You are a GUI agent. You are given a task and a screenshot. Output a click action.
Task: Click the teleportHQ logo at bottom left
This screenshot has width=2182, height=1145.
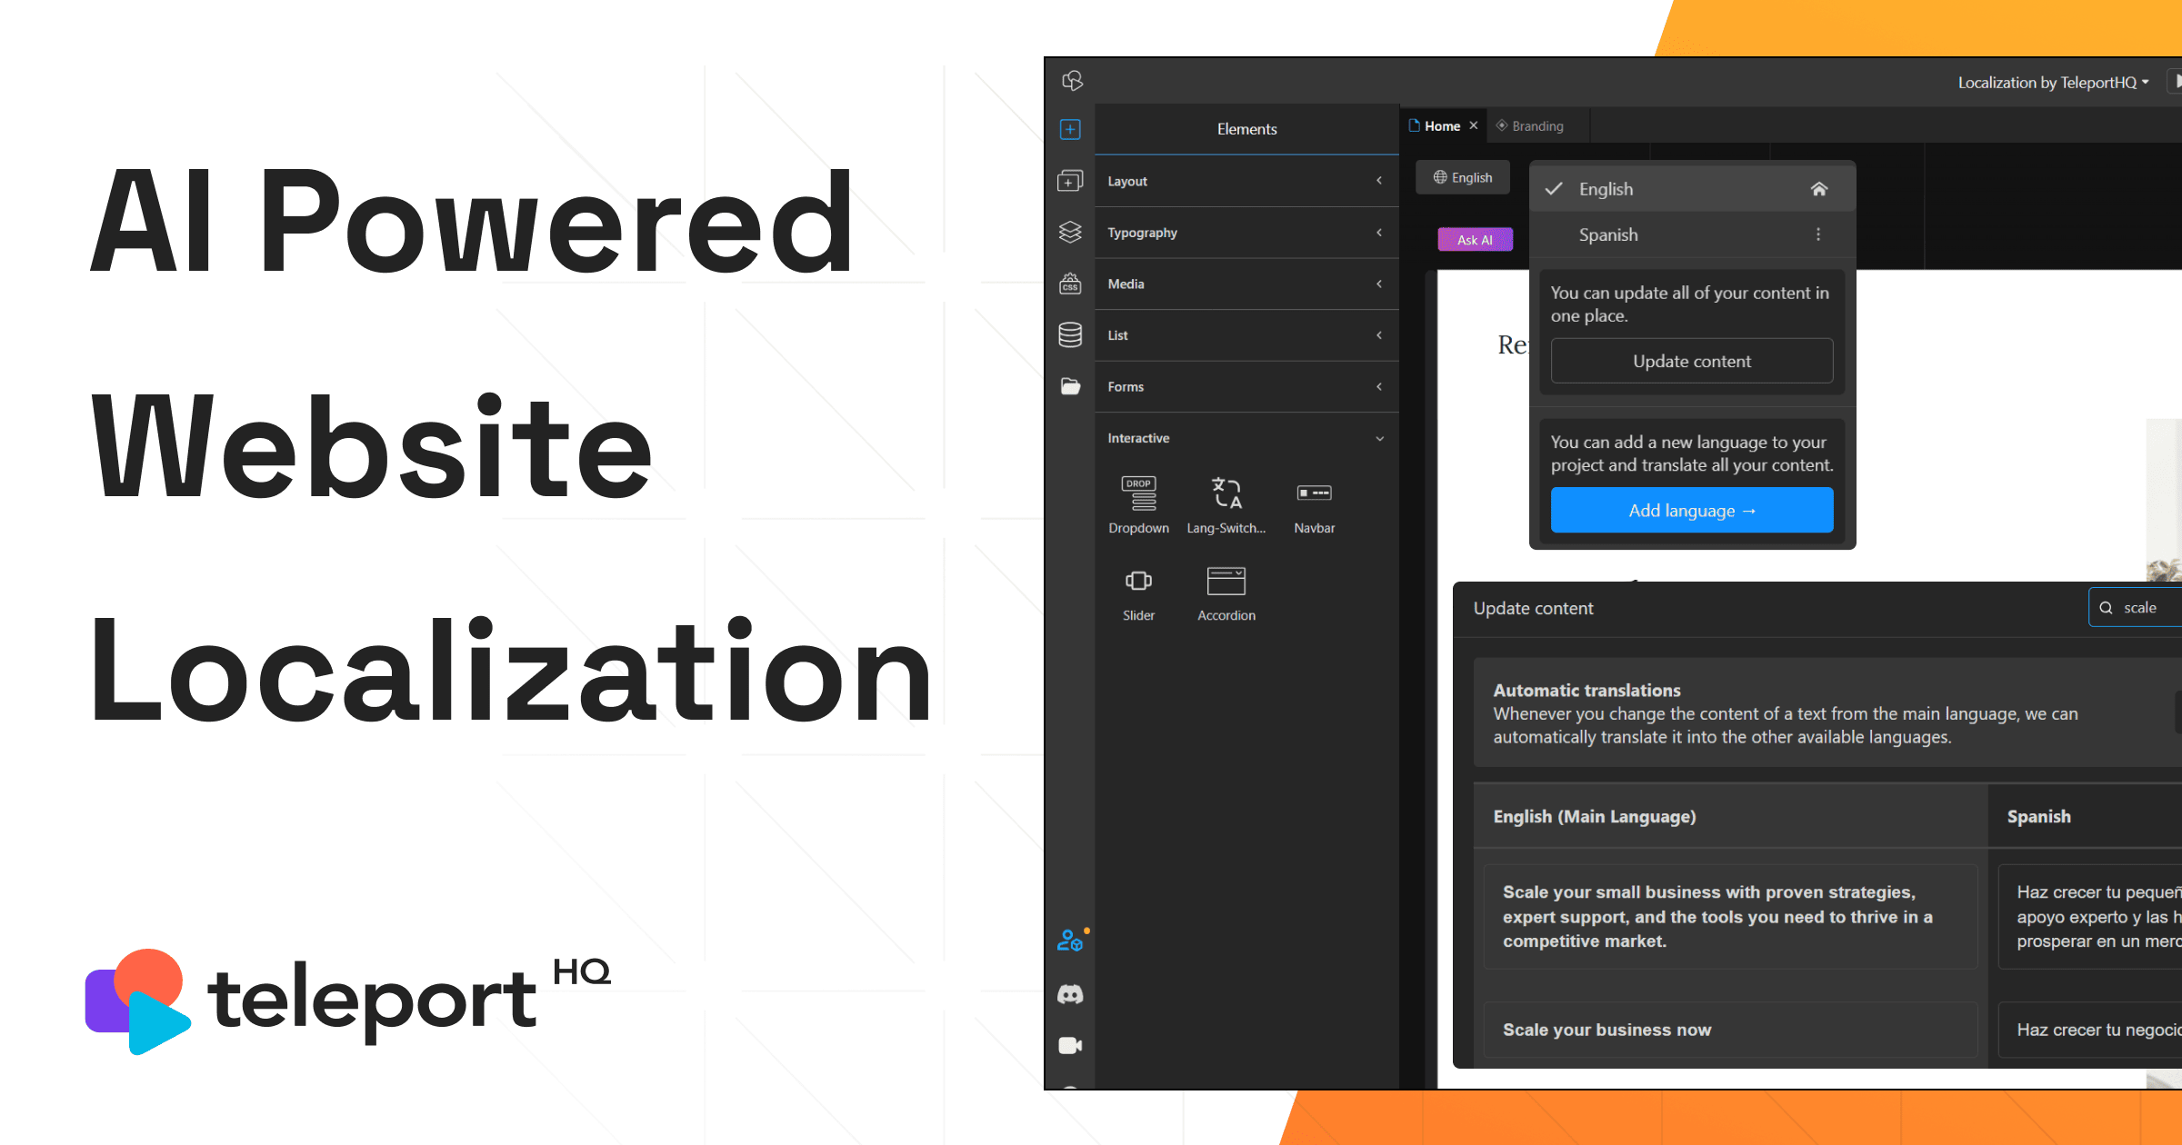click(x=347, y=1001)
